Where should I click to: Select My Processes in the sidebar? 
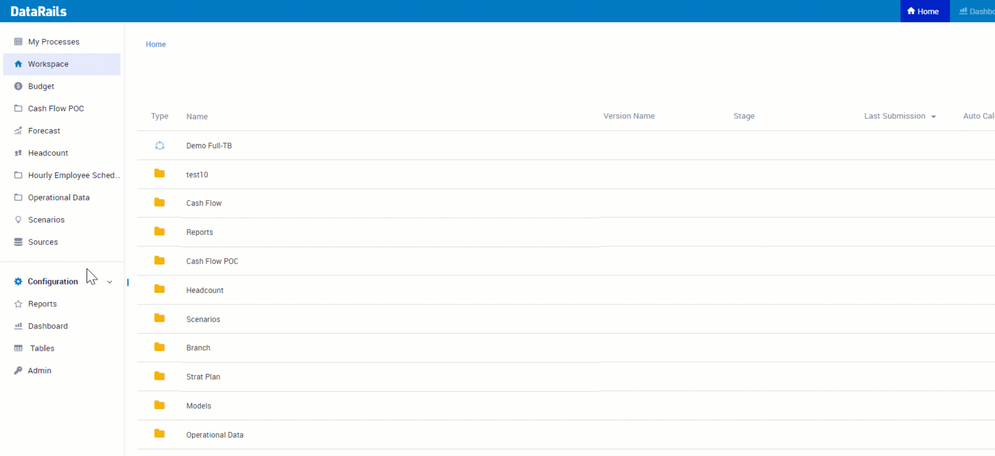(62, 41)
